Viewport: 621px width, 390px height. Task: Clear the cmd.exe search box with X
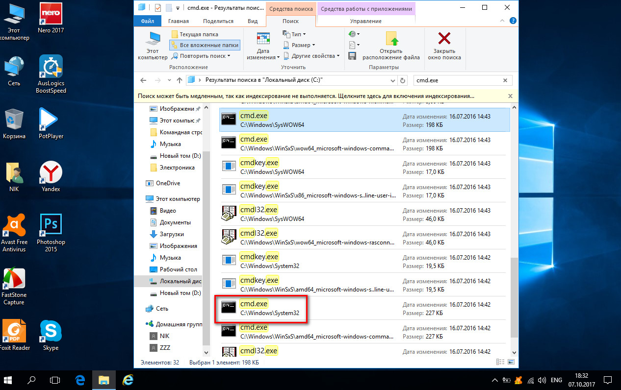(x=505, y=80)
